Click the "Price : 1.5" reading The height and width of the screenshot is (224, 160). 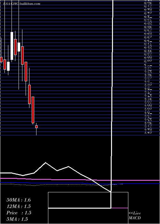(x=19, y=213)
